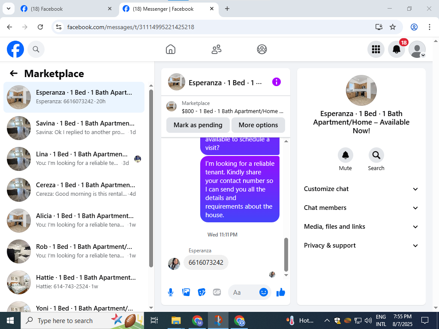Open the Chrome three-dot menu
Screen dimensions: 439x329
pos(430,27)
